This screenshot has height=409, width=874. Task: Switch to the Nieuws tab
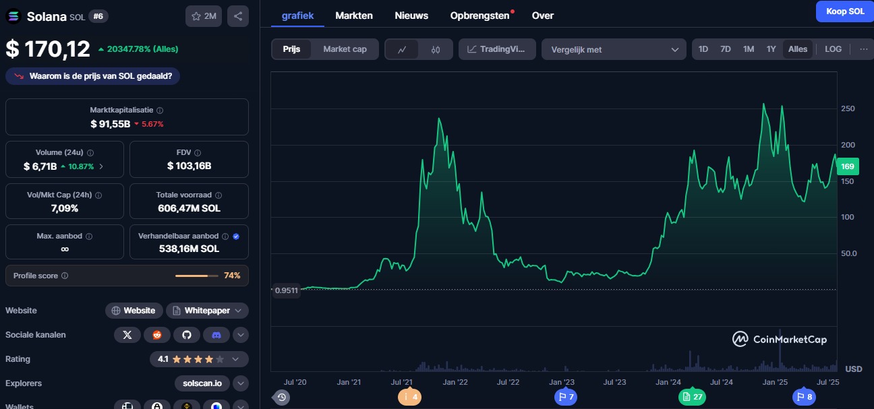411,15
